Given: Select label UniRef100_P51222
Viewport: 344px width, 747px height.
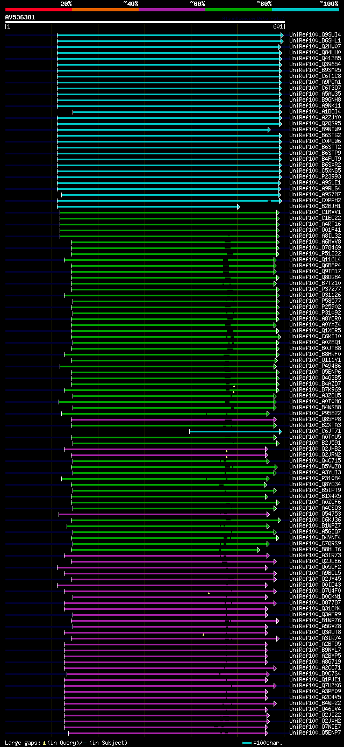Looking at the screenshot, I should pyautogui.click(x=315, y=253).
